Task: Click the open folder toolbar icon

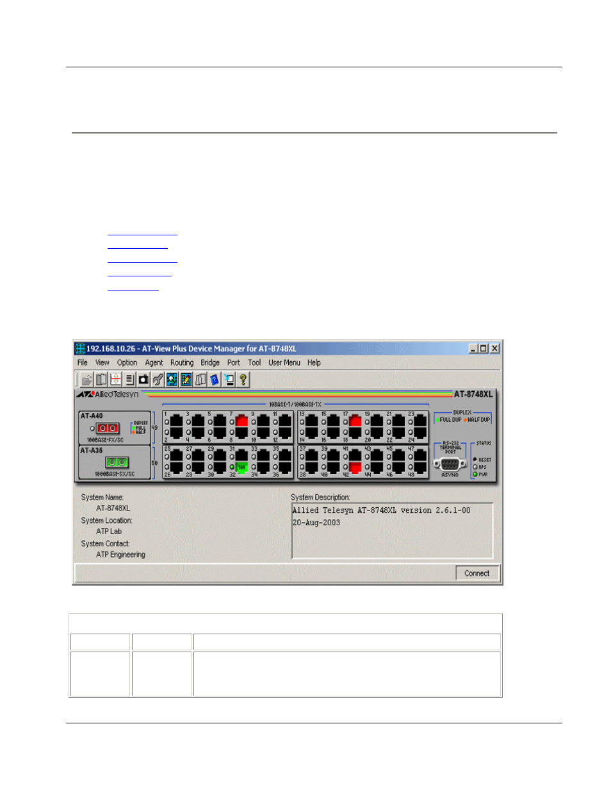Action: (86, 380)
